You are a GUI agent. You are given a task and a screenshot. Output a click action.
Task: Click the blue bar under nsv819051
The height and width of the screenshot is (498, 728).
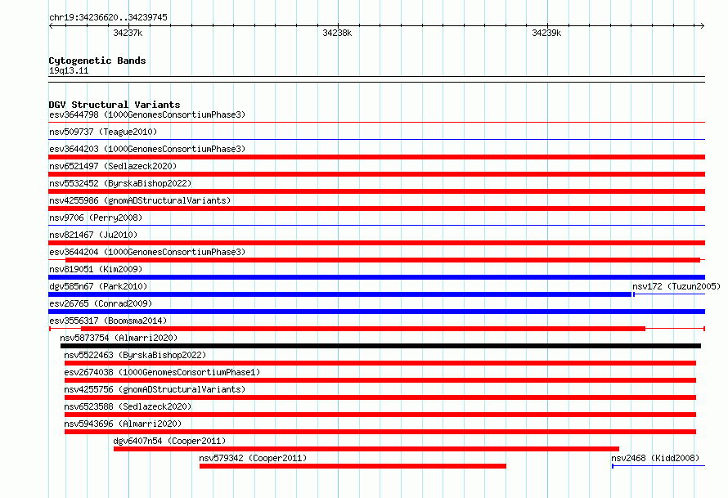click(376, 277)
